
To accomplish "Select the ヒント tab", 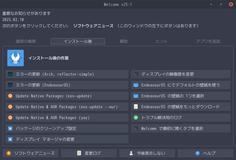I will [x=162, y=41].
